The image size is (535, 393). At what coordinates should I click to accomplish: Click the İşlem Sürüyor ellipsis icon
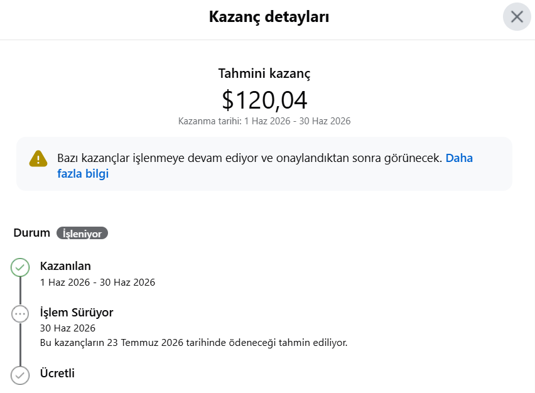[20, 314]
